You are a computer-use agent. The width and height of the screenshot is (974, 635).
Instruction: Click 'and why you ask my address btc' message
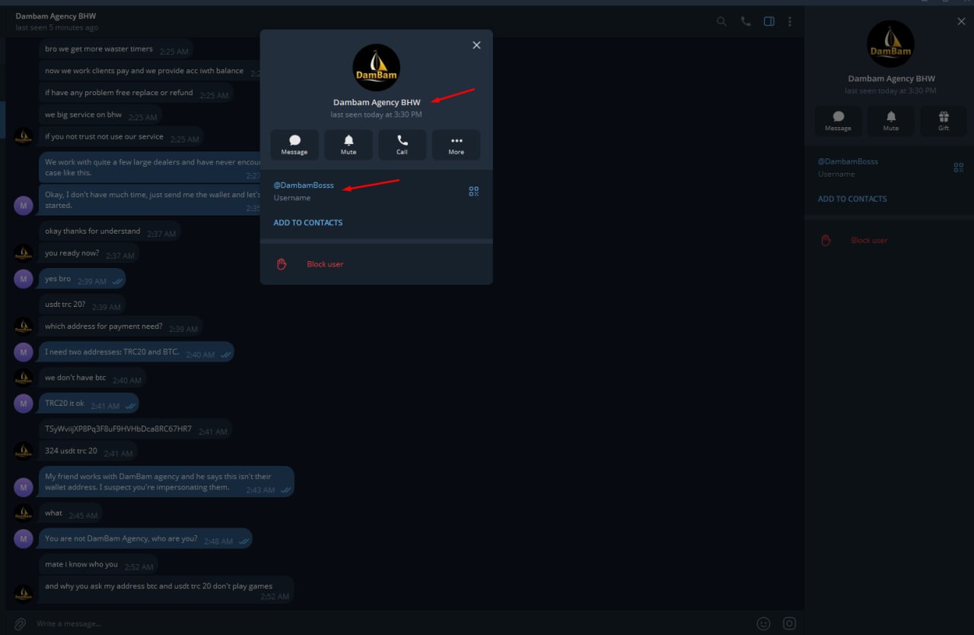(167, 589)
